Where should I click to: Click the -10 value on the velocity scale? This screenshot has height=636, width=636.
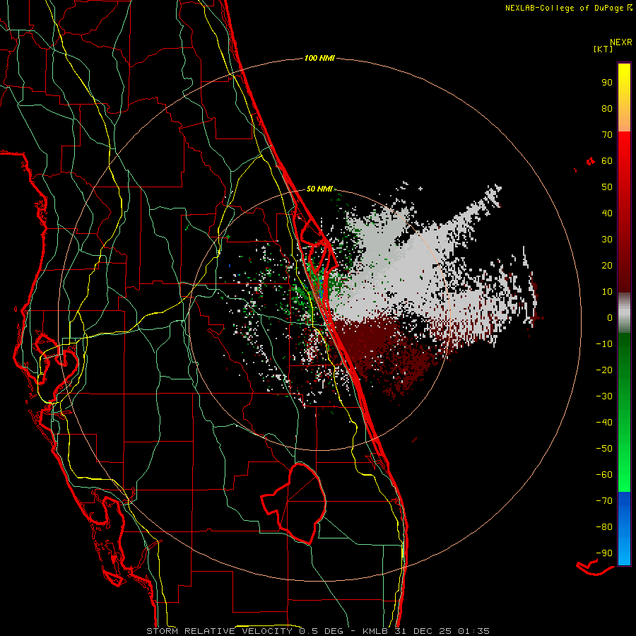(604, 344)
